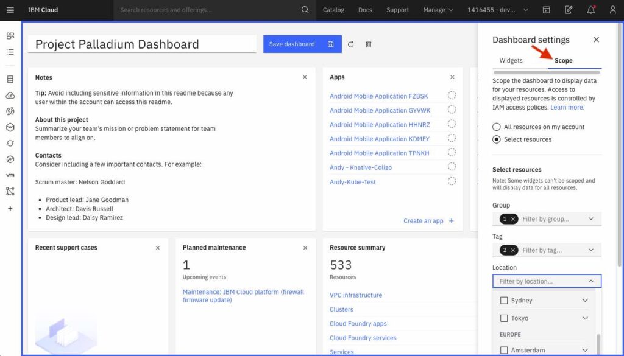Click the dashboard name field
The image size is (624, 356).
coord(142,44)
